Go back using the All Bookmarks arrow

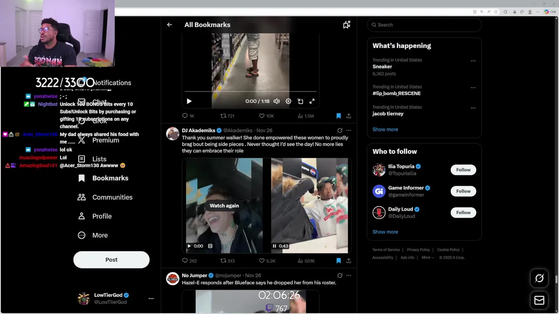click(x=169, y=25)
